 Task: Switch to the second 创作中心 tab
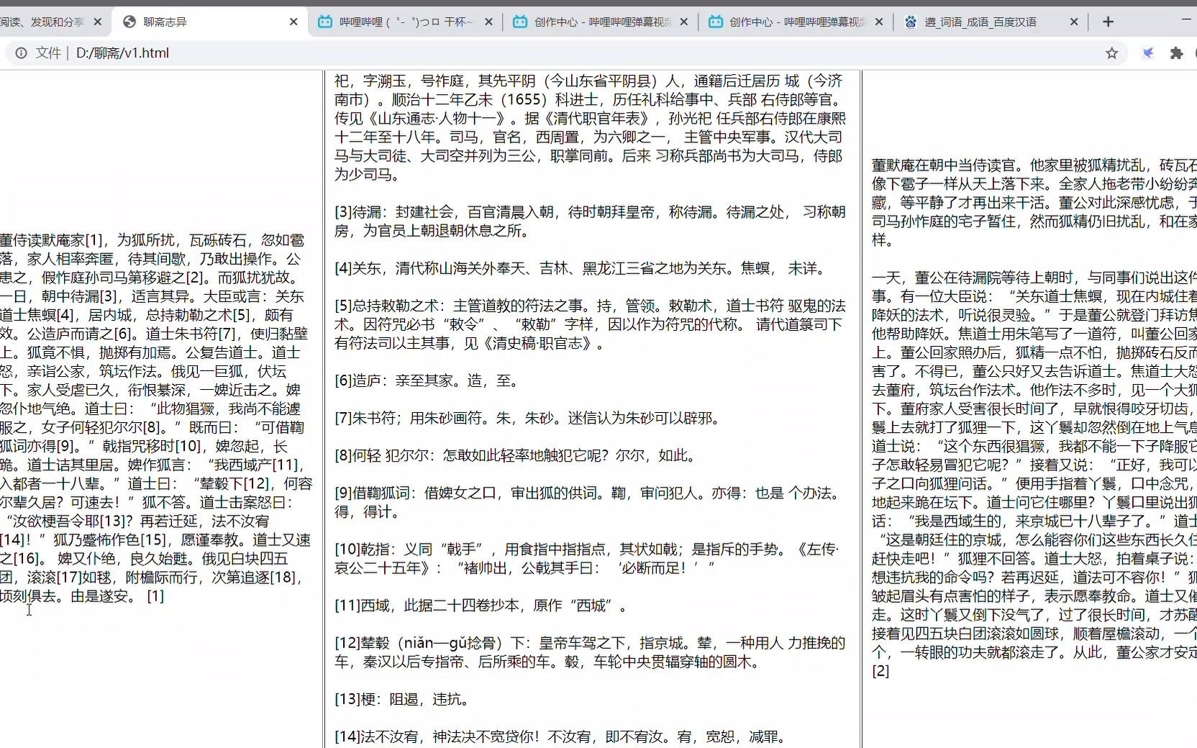coord(796,22)
